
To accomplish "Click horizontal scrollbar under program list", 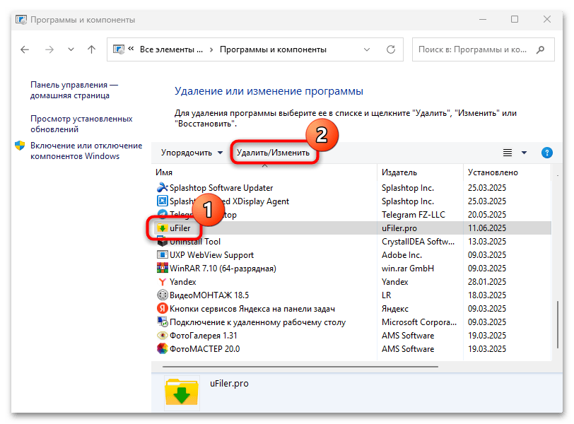I will click(300, 366).
